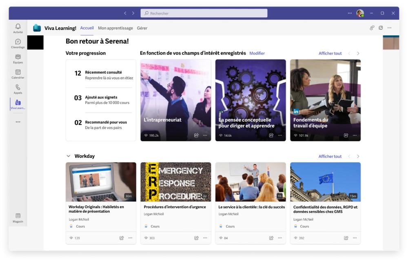This screenshot has width=408, height=262.
Task: Open the Activité notifications bell
Action: click(18, 28)
